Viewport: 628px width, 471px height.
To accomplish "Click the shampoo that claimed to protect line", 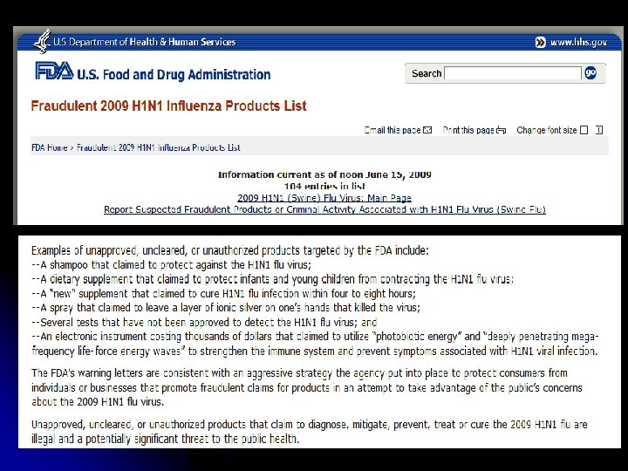I will coord(172,265).
